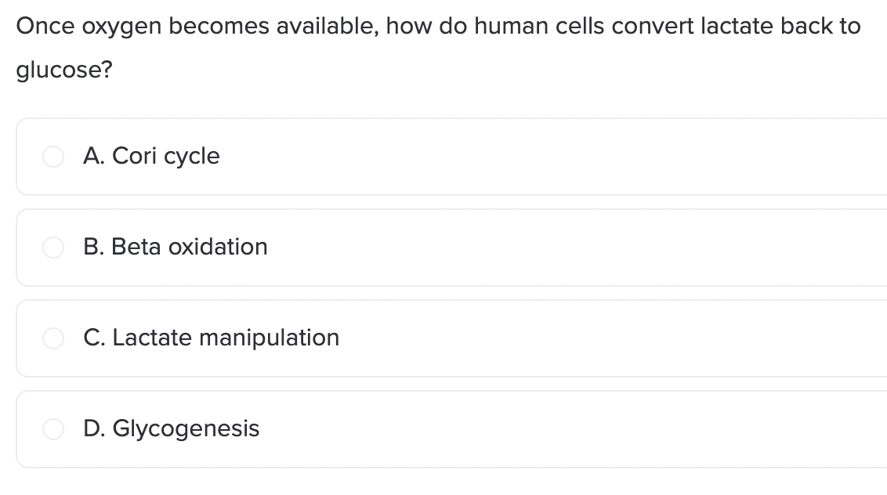Click the letter 'A.' label of first option

click(x=94, y=156)
